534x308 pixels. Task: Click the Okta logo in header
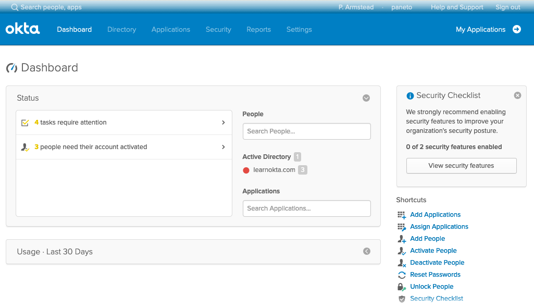pyautogui.click(x=22, y=29)
